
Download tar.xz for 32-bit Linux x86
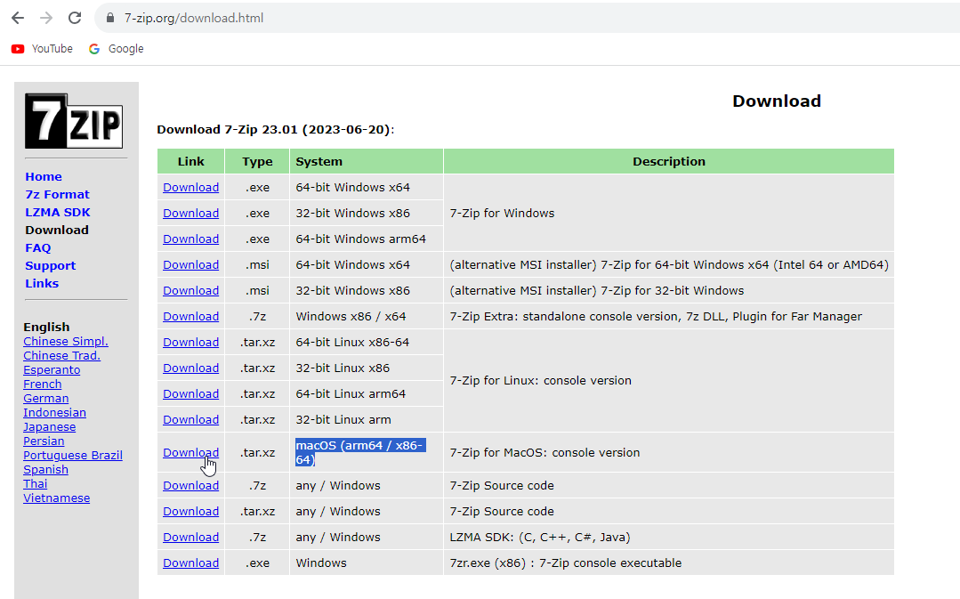click(x=190, y=368)
